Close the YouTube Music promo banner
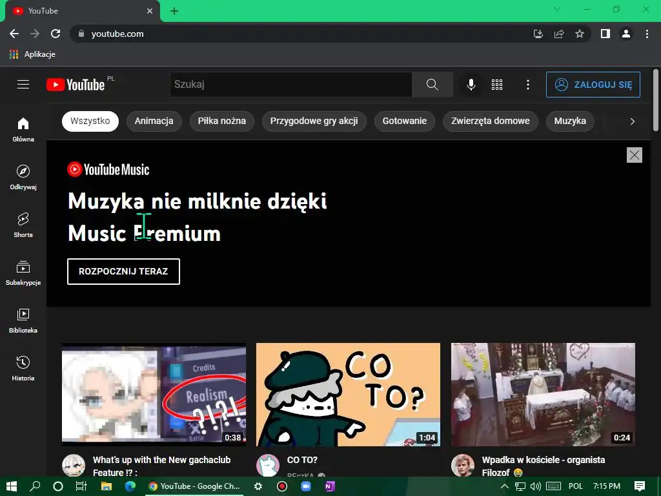 click(x=635, y=155)
